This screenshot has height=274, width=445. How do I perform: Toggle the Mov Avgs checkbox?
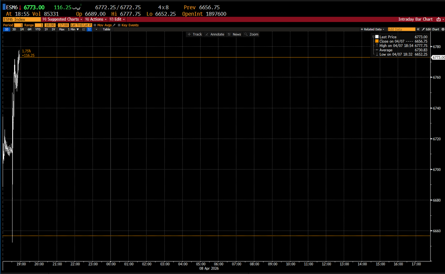tap(95, 25)
